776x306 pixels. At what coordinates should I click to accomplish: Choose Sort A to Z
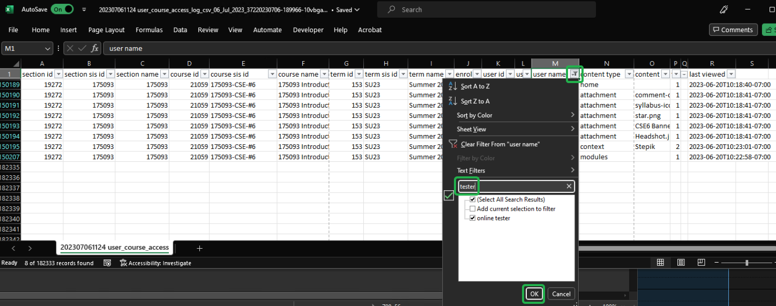pyautogui.click(x=475, y=86)
